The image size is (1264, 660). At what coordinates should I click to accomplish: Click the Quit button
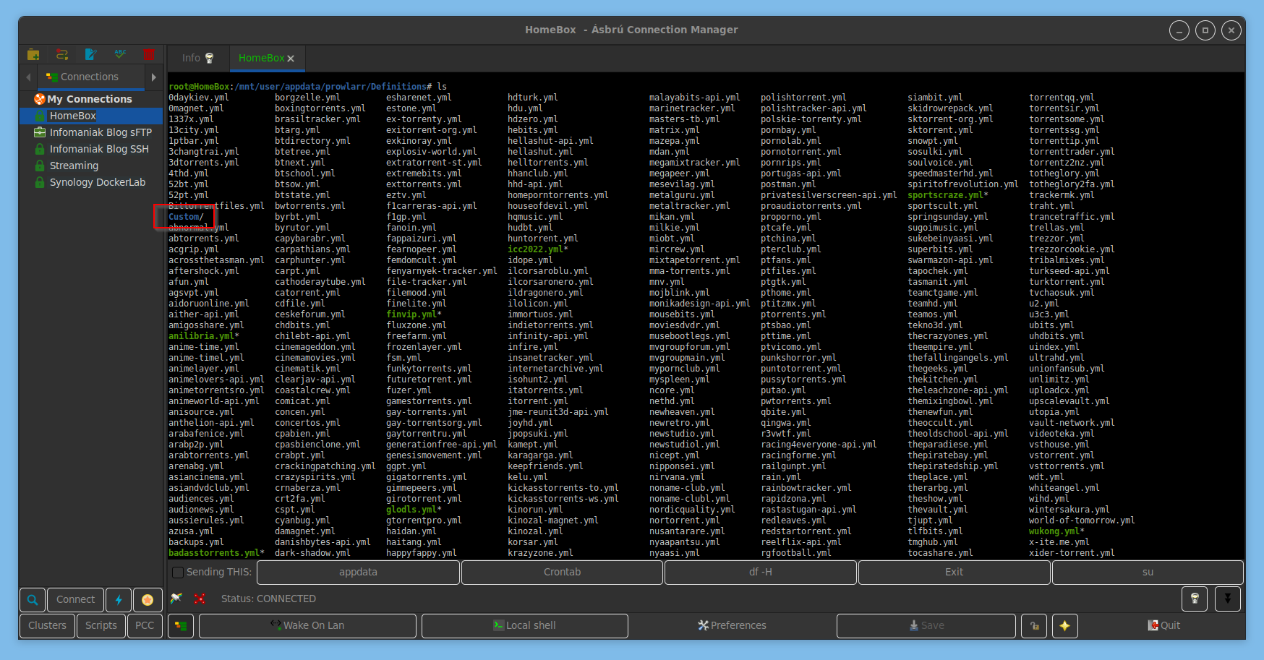click(x=1163, y=626)
